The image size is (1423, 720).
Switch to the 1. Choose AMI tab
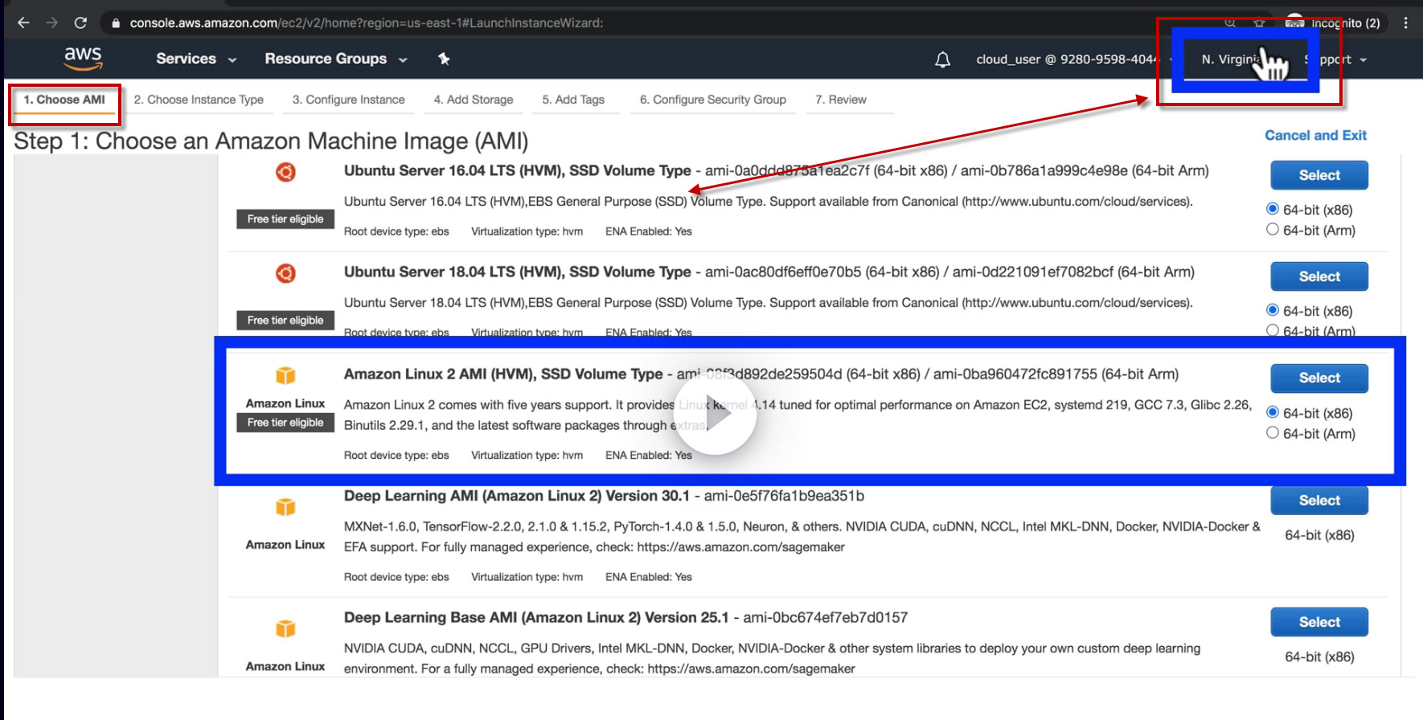click(x=64, y=100)
